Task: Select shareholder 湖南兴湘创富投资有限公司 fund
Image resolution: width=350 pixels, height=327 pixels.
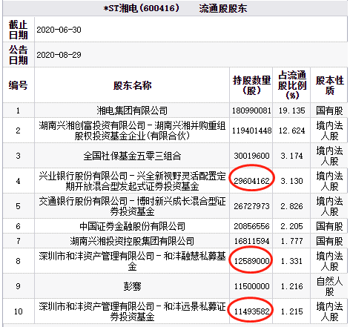Action: click(132, 131)
